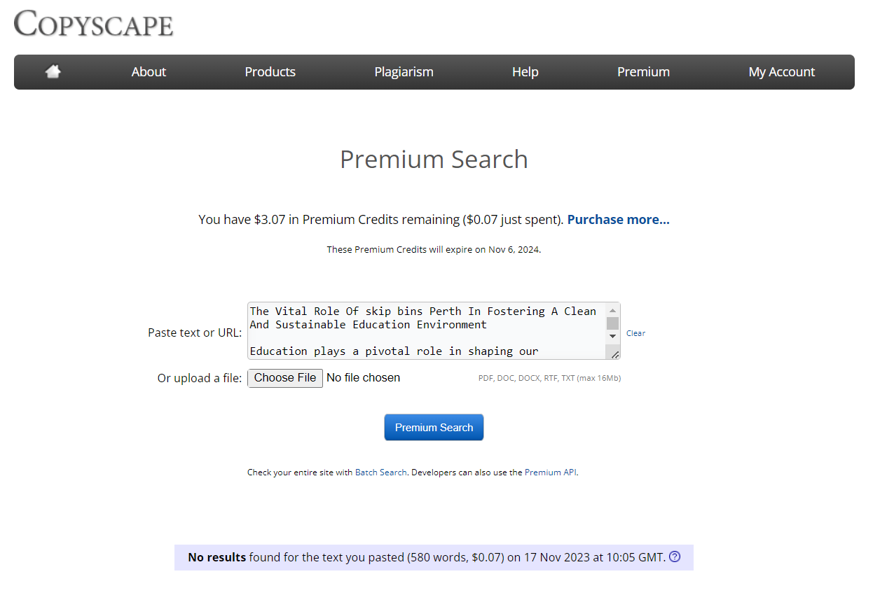Viewport: 894px width, 616px height.
Task: Click inside the paste text box
Action: (x=427, y=331)
